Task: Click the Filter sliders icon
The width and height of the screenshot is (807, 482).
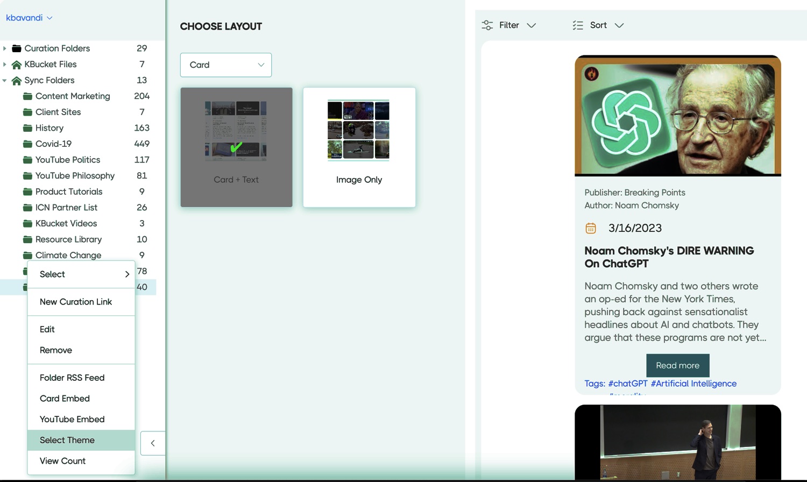Action: click(487, 25)
